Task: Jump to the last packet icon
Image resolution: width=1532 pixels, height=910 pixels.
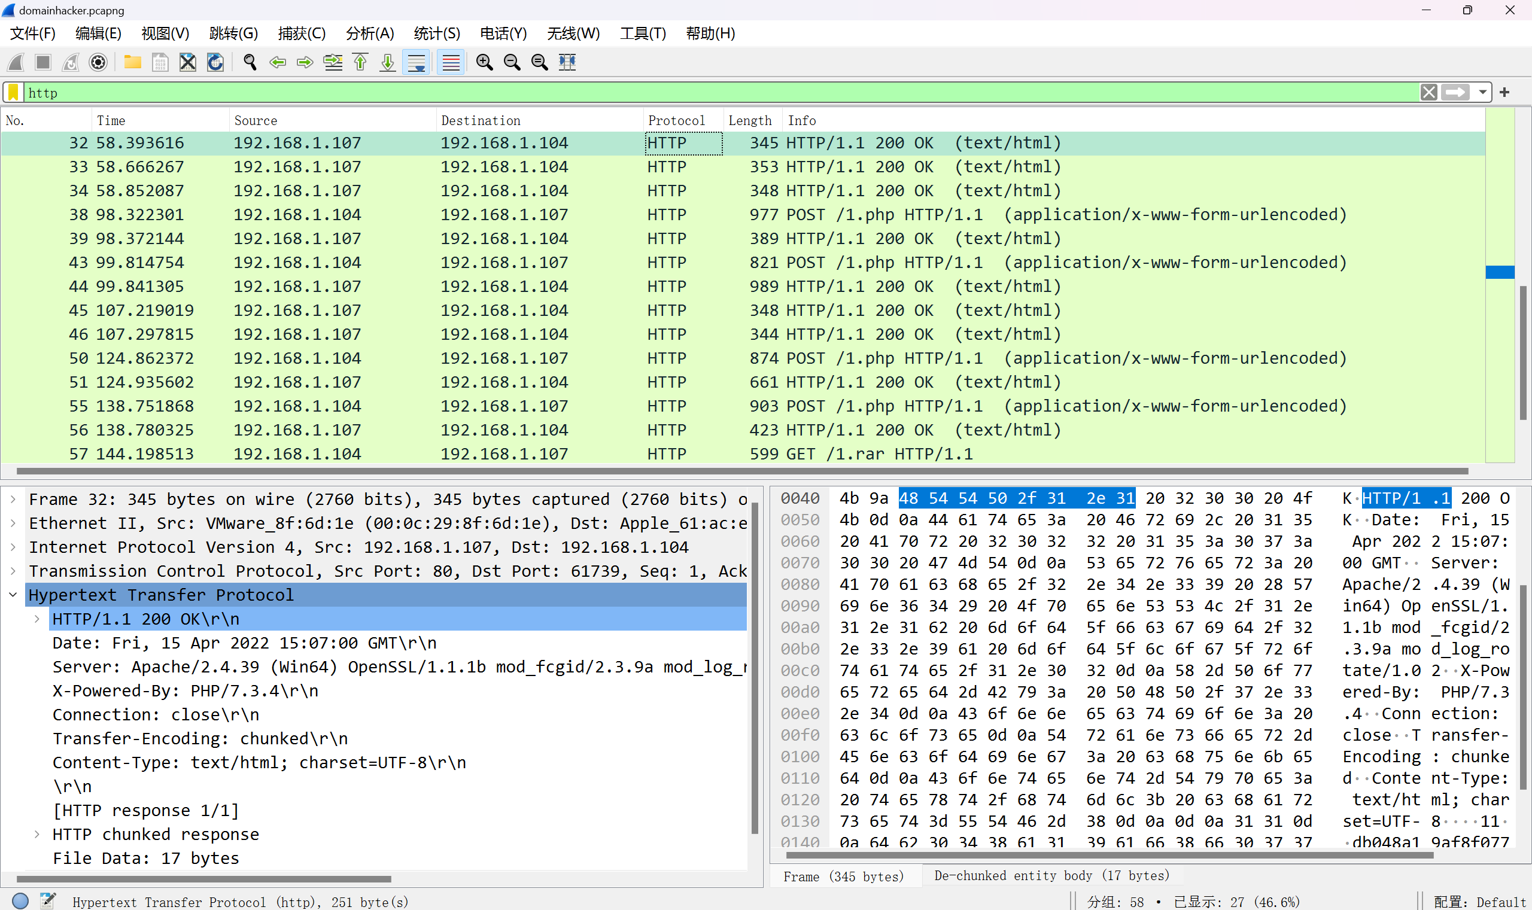Action: point(388,62)
